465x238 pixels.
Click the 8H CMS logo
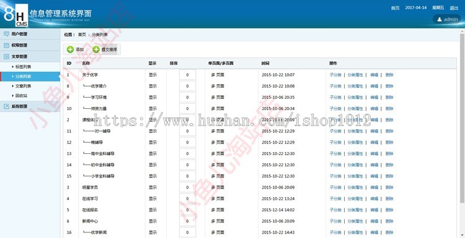(16, 15)
